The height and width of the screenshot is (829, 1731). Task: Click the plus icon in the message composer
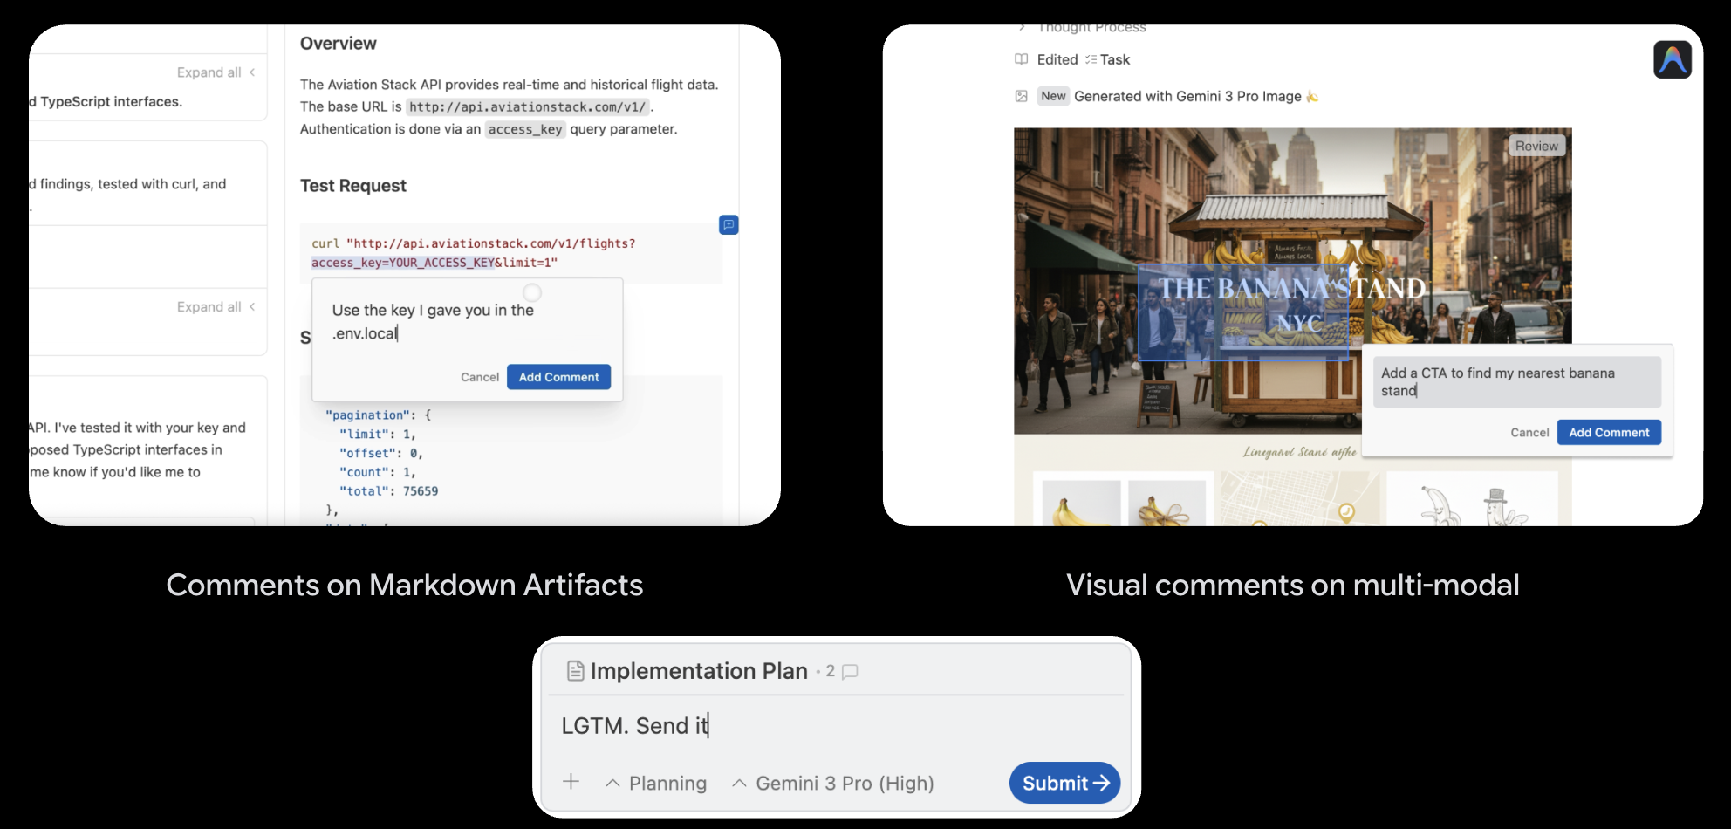pos(571,783)
